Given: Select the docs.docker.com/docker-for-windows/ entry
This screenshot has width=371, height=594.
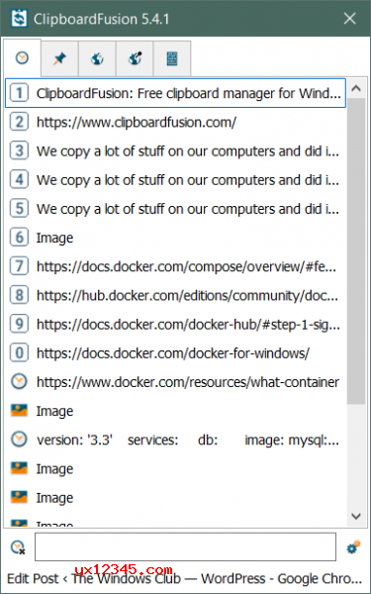Looking at the screenshot, I should (175, 353).
